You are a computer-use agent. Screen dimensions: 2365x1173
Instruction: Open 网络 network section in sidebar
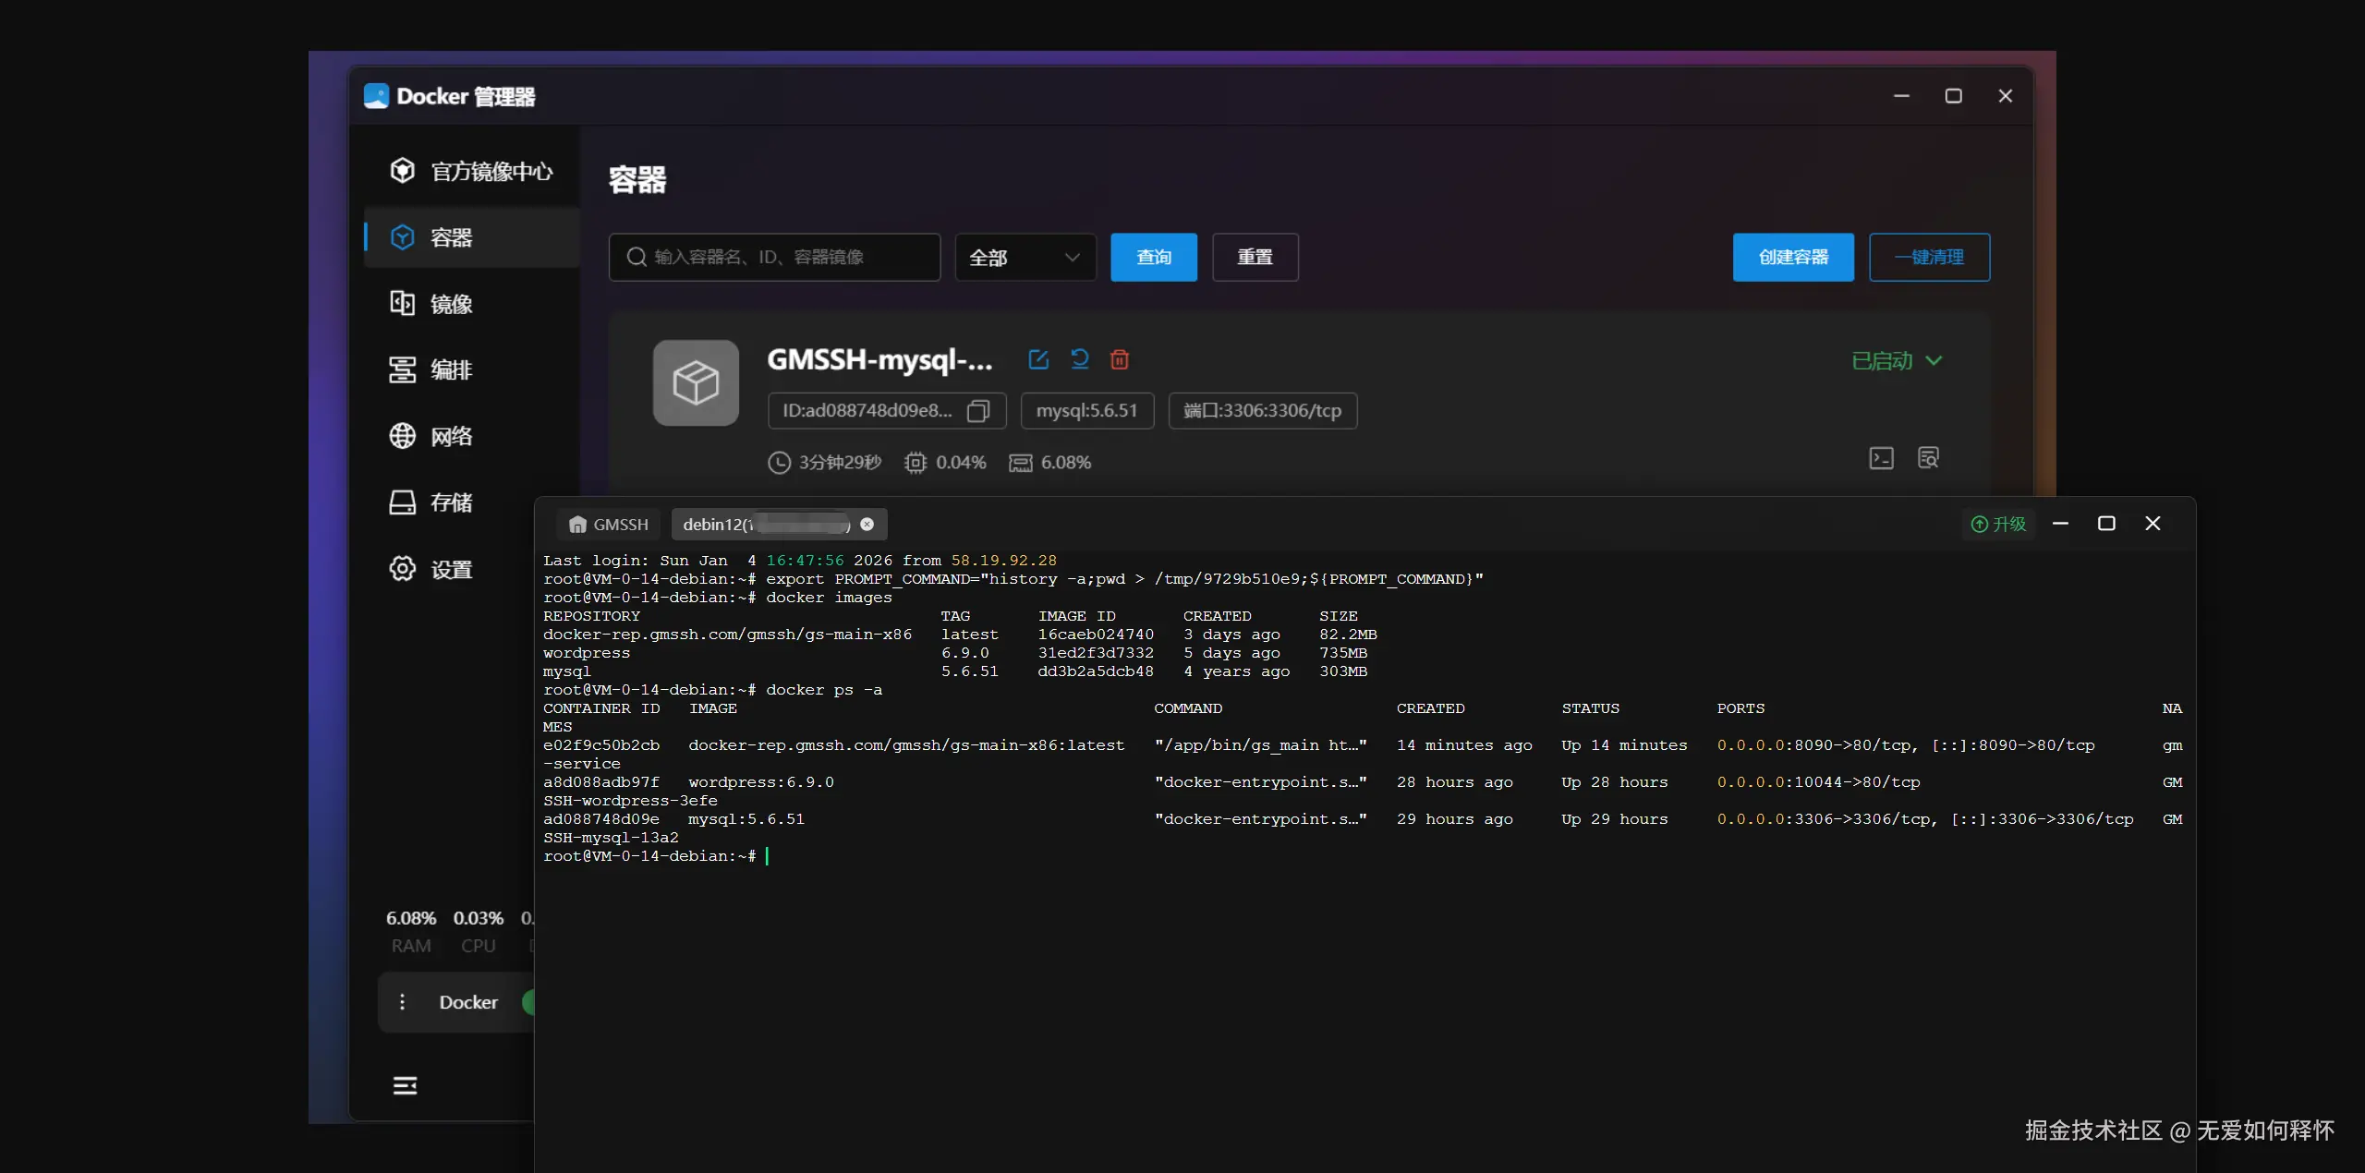(451, 436)
